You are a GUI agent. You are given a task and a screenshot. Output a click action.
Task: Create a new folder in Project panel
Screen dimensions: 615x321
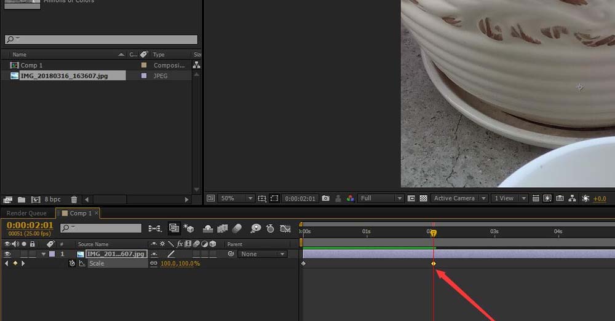click(x=22, y=199)
